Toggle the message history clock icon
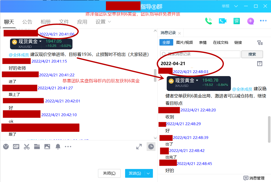 tap(151, 147)
